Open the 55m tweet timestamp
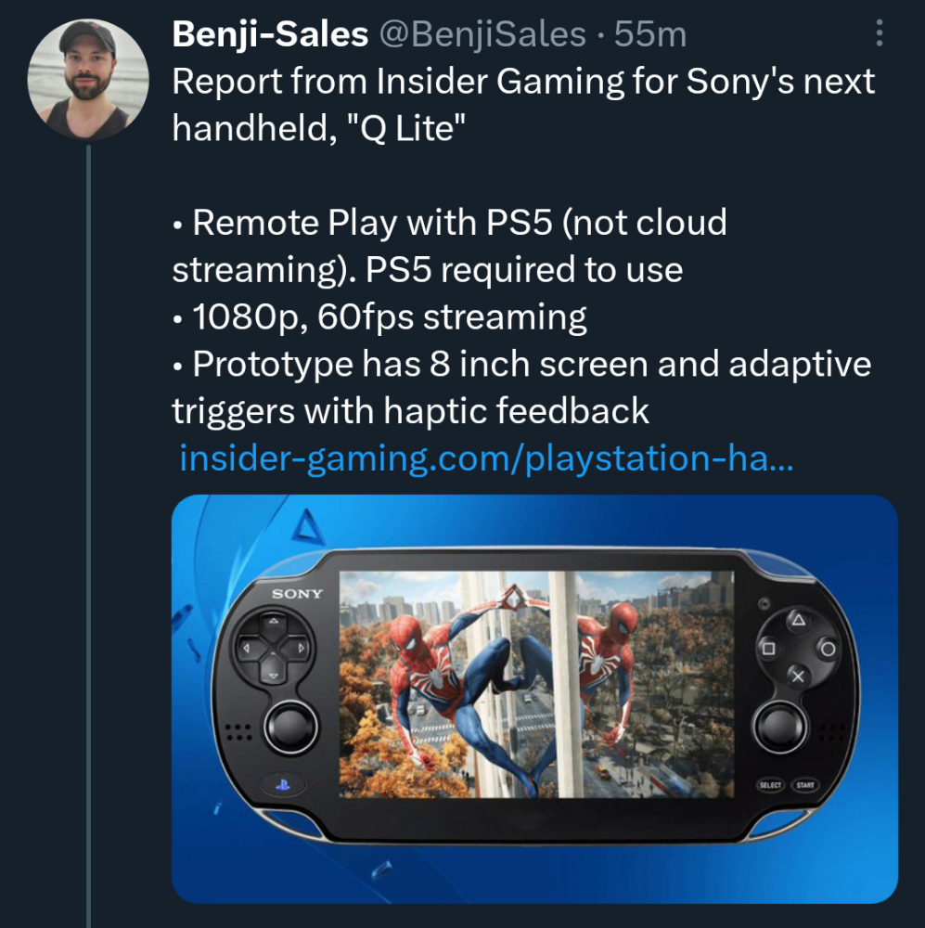Viewport: 925px width, 928px height. 650,35
